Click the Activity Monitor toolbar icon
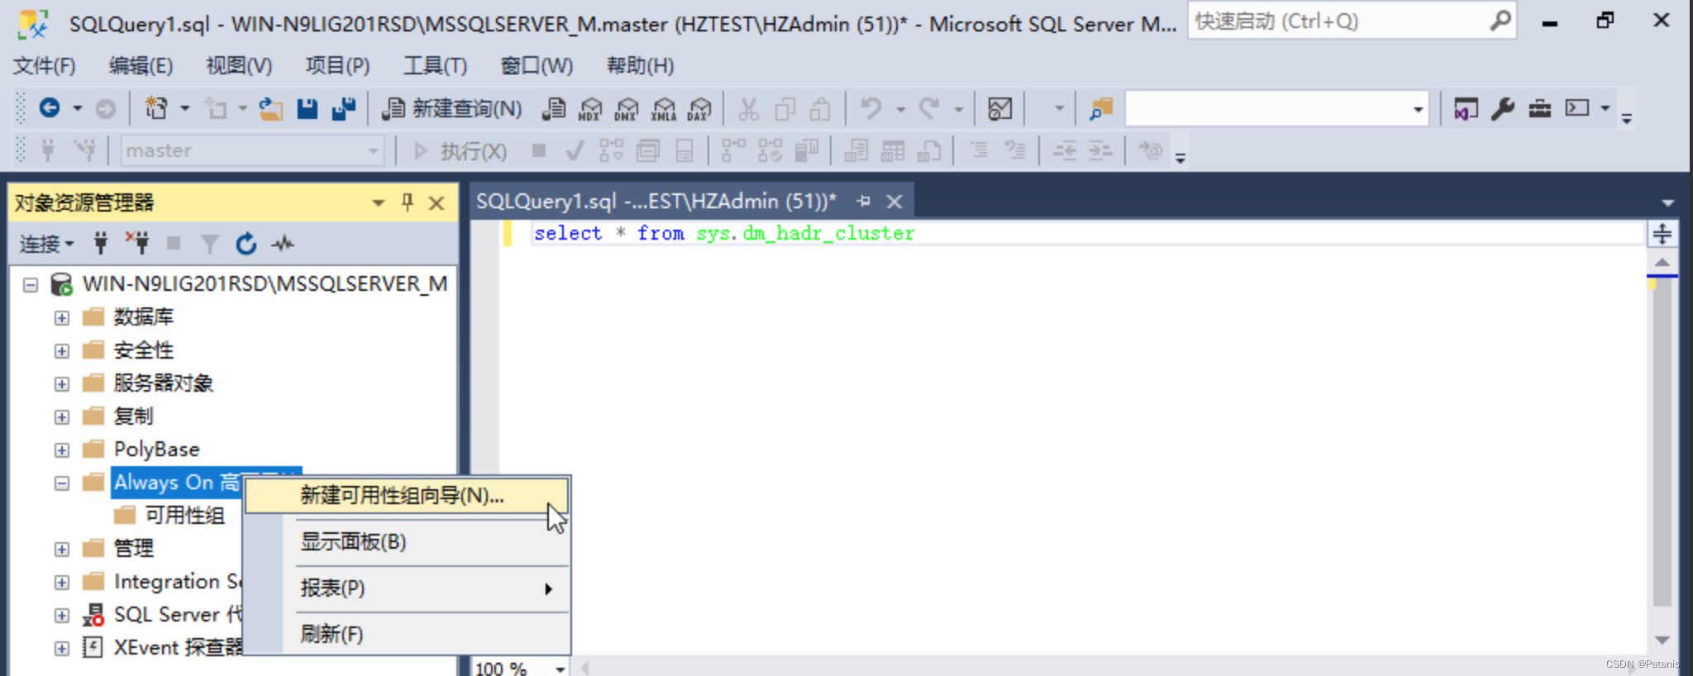Viewport: 1693px width, 676px height. tap(1000, 108)
